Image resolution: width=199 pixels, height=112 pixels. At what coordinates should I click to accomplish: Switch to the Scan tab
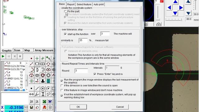[x=17, y=50]
